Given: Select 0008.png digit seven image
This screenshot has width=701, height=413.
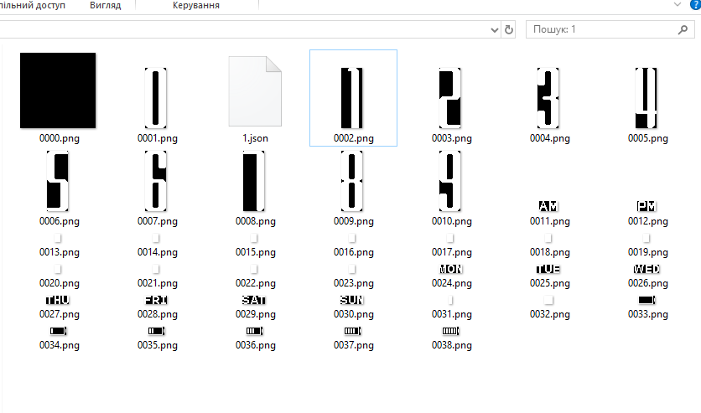Looking at the screenshot, I should coord(253,181).
